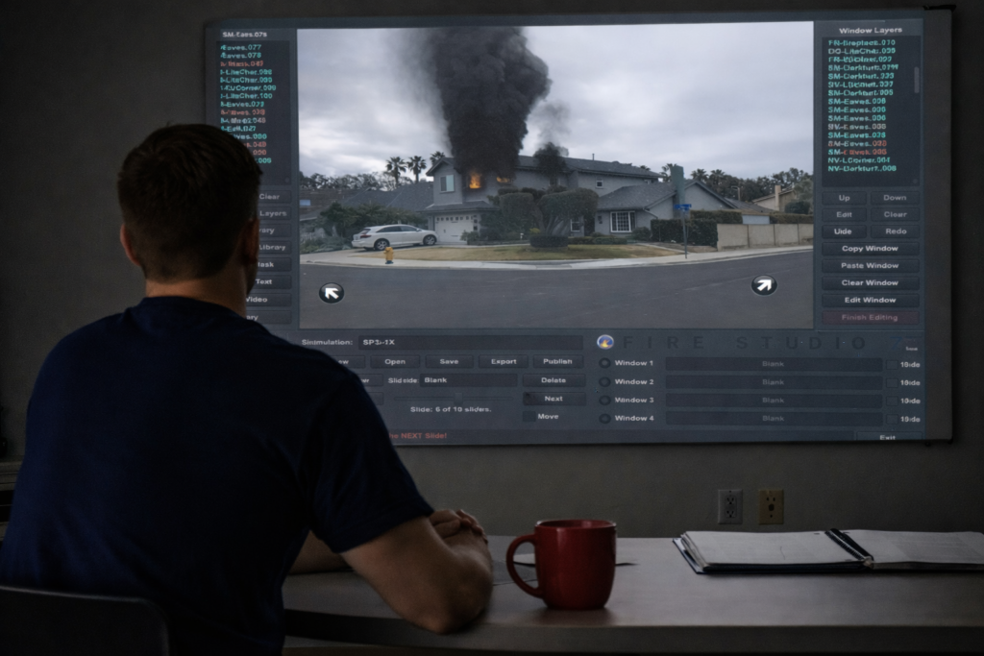Select the Eaves.077 item in left list
The width and height of the screenshot is (984, 656).
tap(241, 48)
